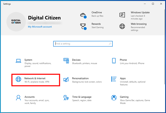166x113 pixels.
Task: Click the Windows Update refresh icon
Action: pyautogui.click(x=122, y=15)
